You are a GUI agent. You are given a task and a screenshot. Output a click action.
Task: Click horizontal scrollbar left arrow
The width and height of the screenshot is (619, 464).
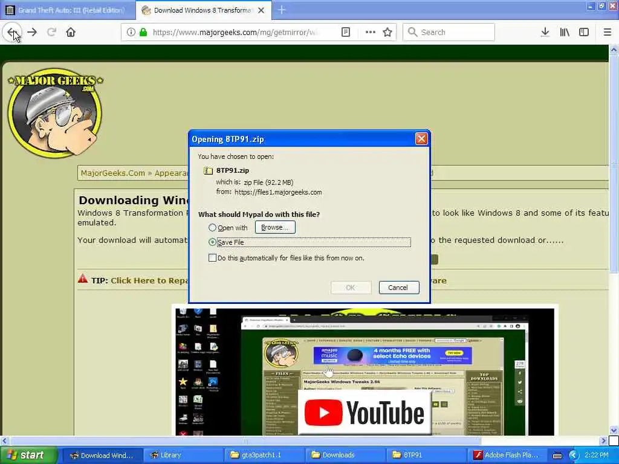coord(5,440)
